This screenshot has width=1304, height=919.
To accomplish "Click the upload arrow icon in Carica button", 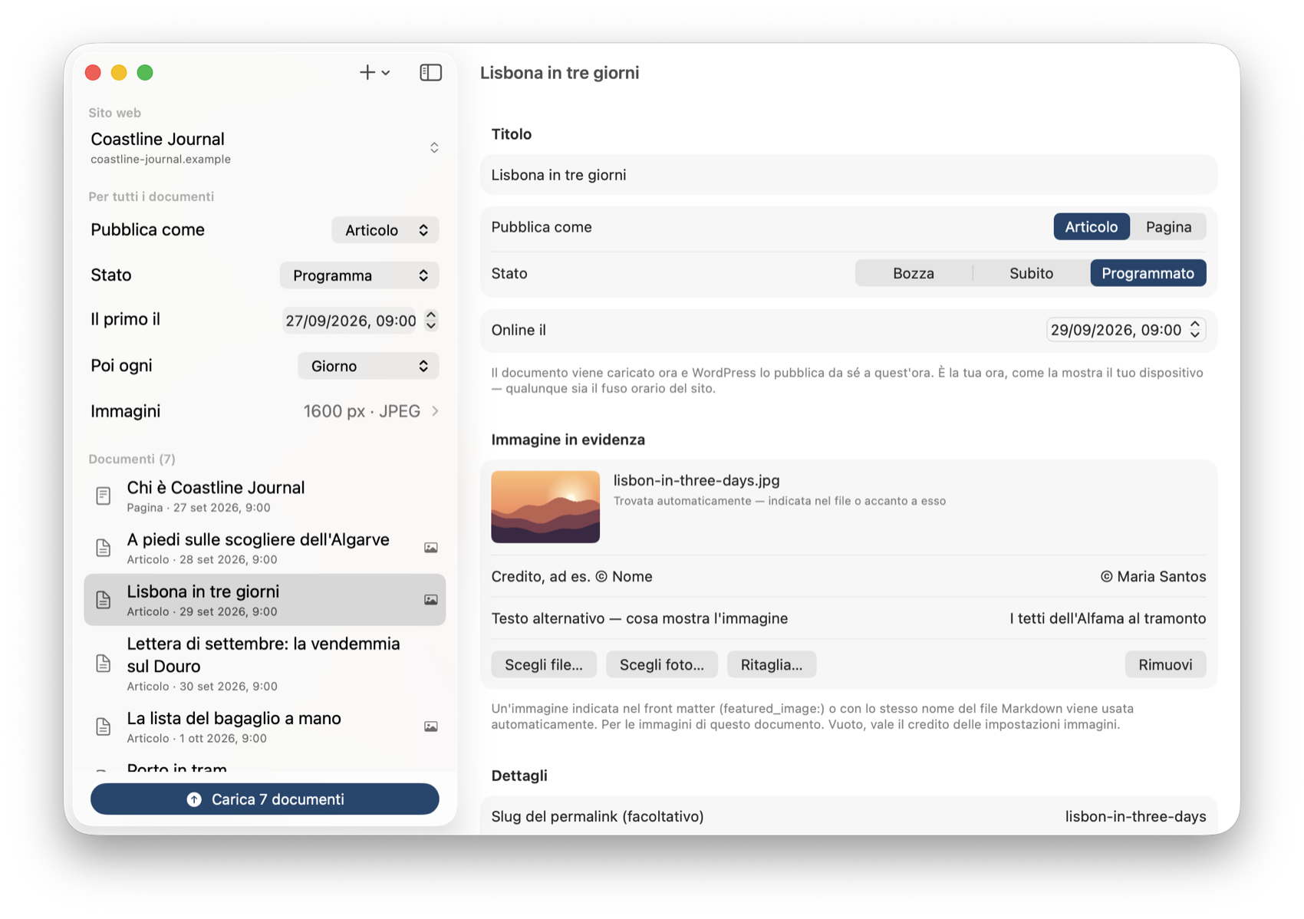I will 194,799.
